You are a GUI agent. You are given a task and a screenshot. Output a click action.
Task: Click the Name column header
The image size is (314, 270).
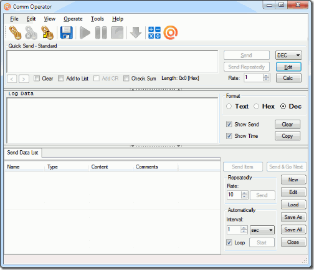tap(24, 166)
